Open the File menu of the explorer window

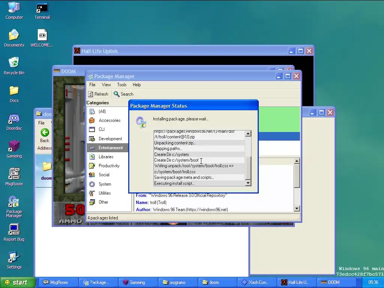[x=41, y=123]
